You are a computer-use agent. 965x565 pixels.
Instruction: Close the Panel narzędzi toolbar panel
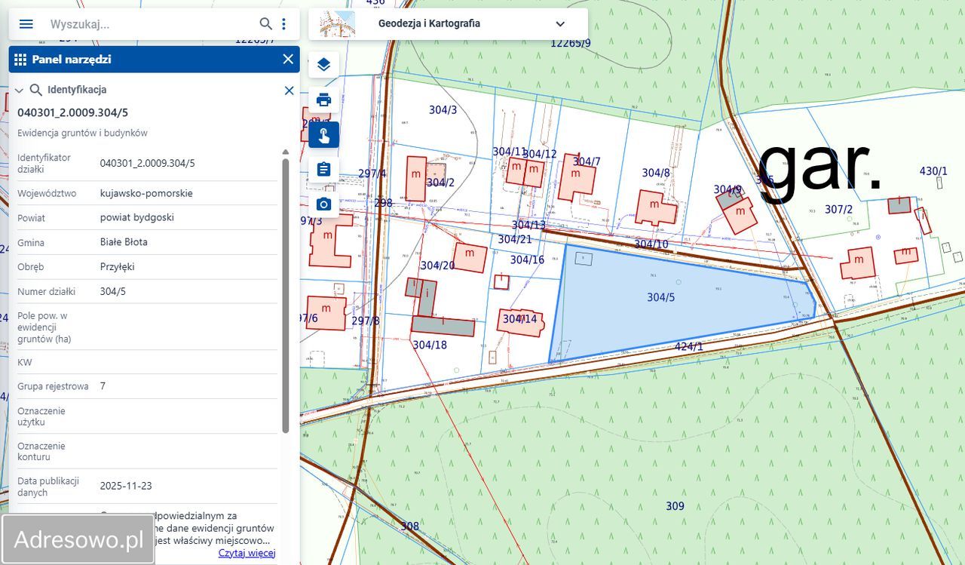[287, 60]
